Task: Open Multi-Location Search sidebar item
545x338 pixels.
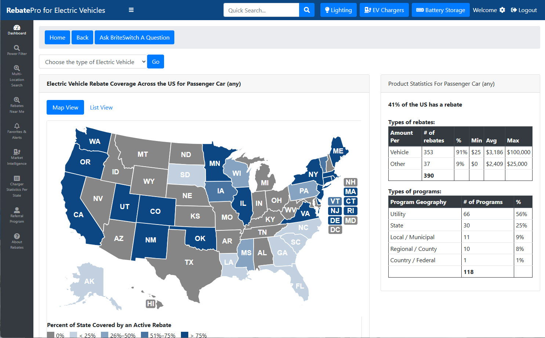Action: (x=17, y=76)
